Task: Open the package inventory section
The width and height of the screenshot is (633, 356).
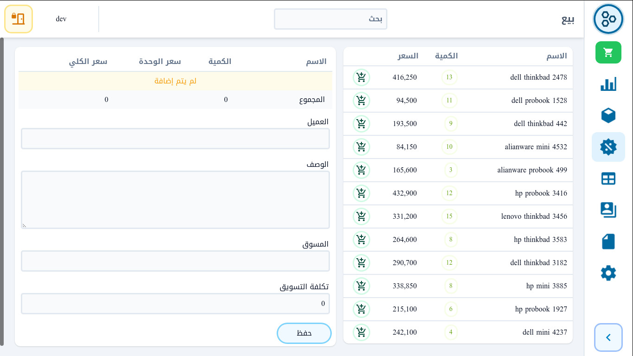Action: [608, 115]
